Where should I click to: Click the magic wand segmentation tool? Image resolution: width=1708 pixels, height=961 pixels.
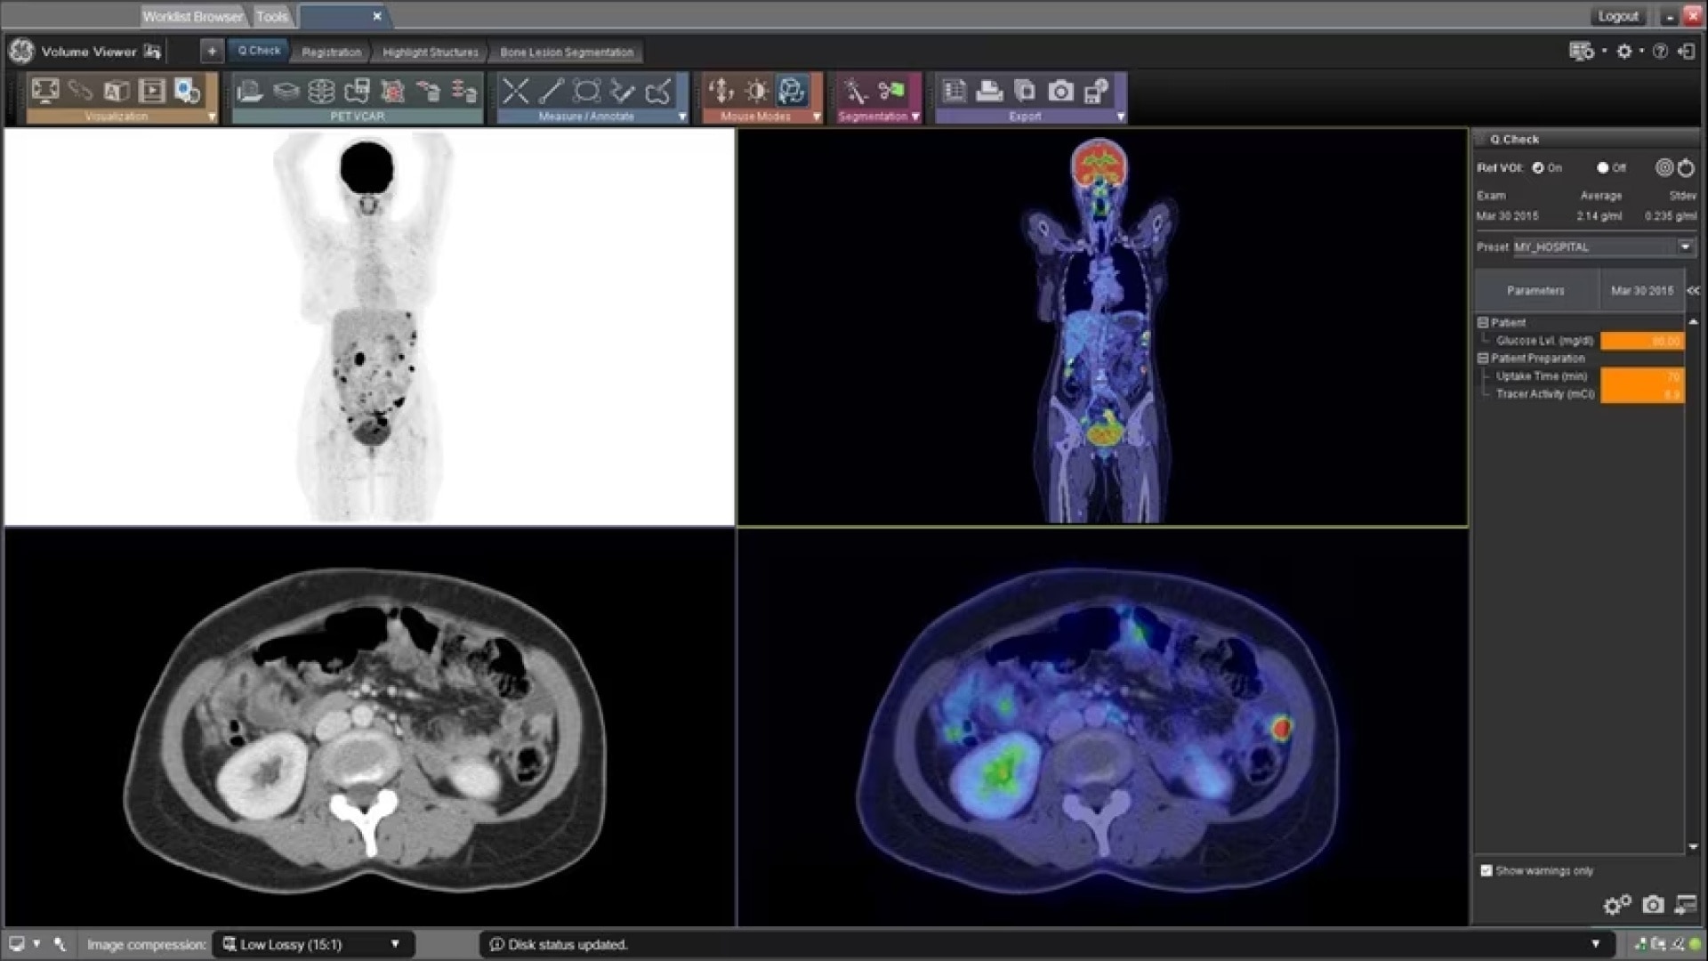[855, 91]
